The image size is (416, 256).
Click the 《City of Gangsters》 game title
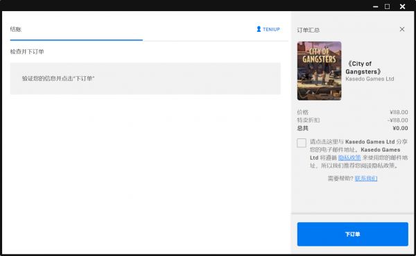(363, 68)
